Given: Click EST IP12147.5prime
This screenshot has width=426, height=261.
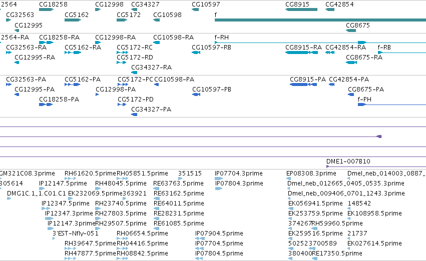Looking at the screenshot, I should click(63, 183).
